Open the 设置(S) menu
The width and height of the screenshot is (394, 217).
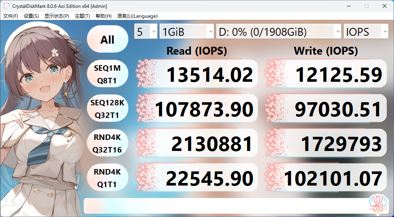click(31, 16)
